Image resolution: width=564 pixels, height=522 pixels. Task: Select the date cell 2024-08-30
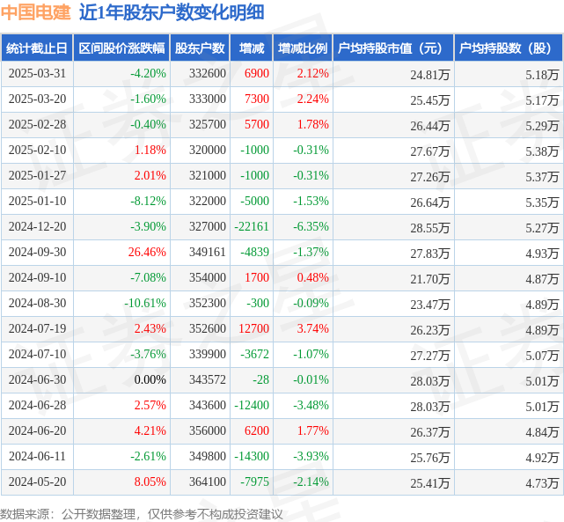click(x=38, y=304)
